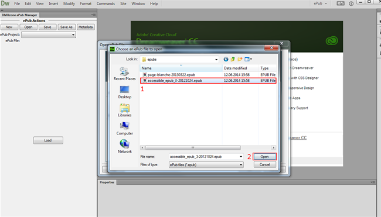
Task: Open the Properties panel options menu
Action: tap(372, 182)
